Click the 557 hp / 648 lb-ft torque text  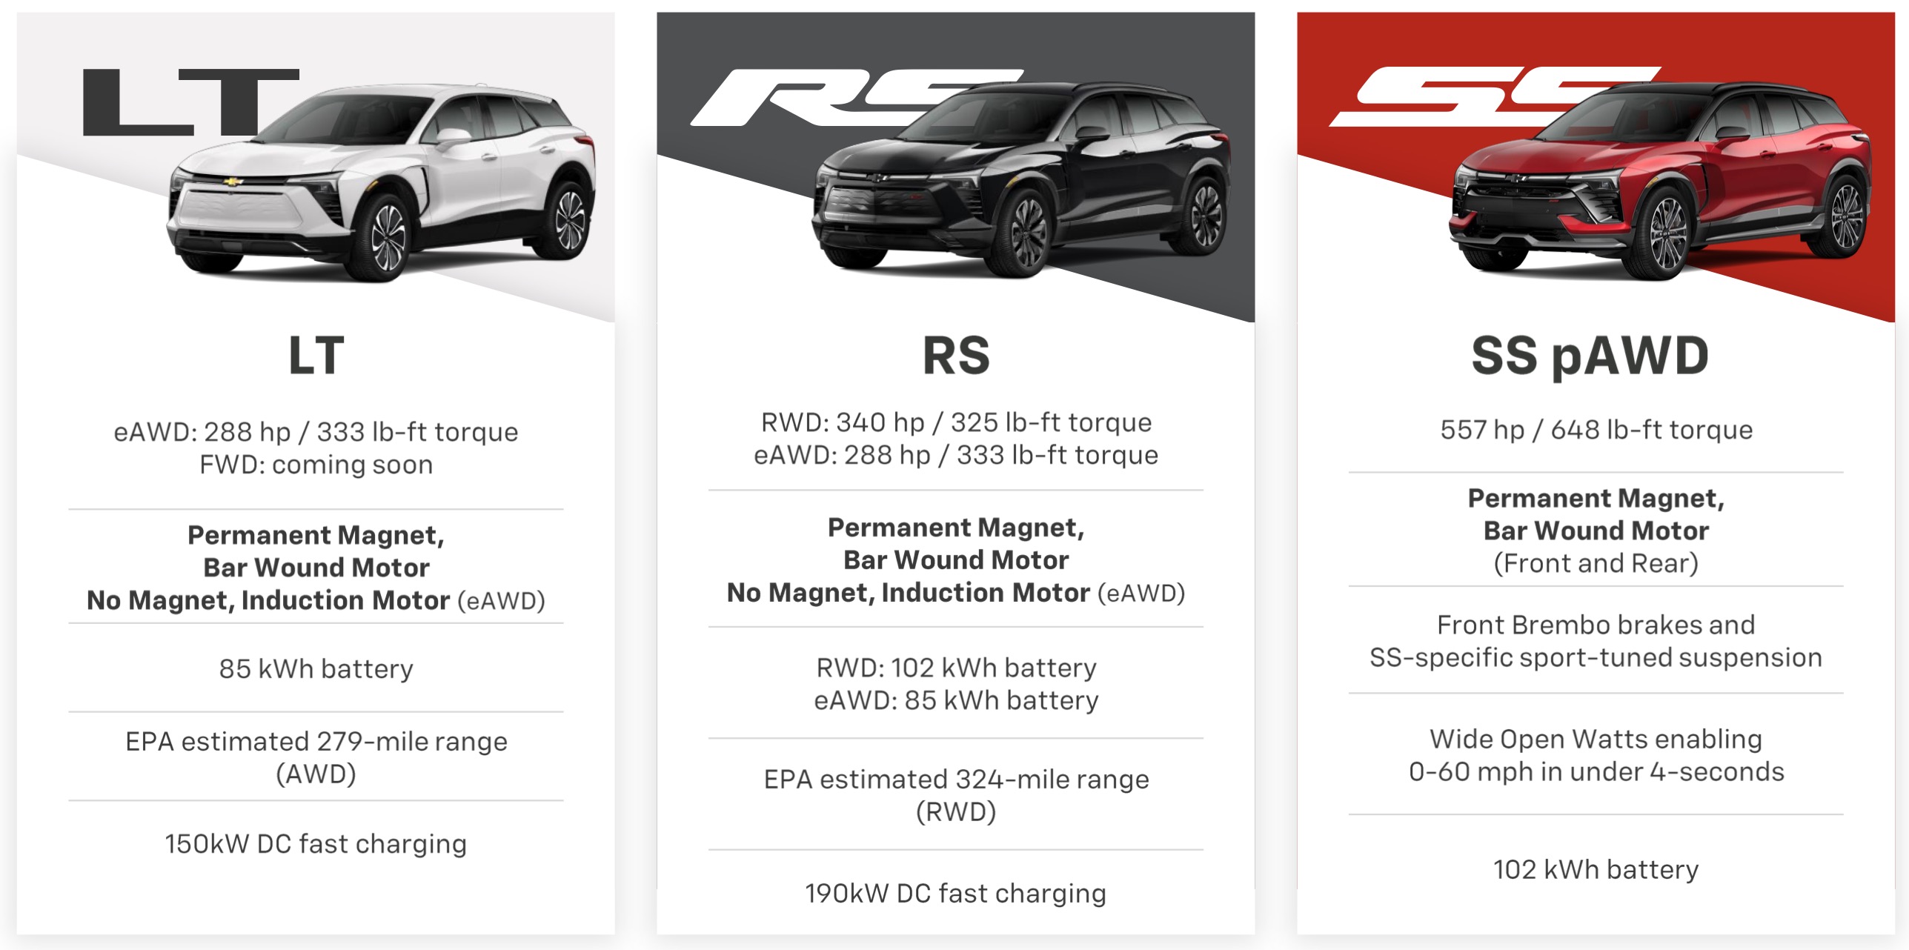pyautogui.click(x=1596, y=430)
